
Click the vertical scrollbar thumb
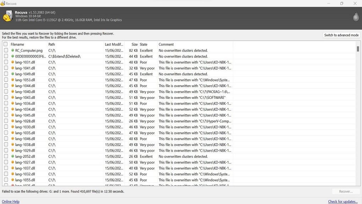point(358,49)
